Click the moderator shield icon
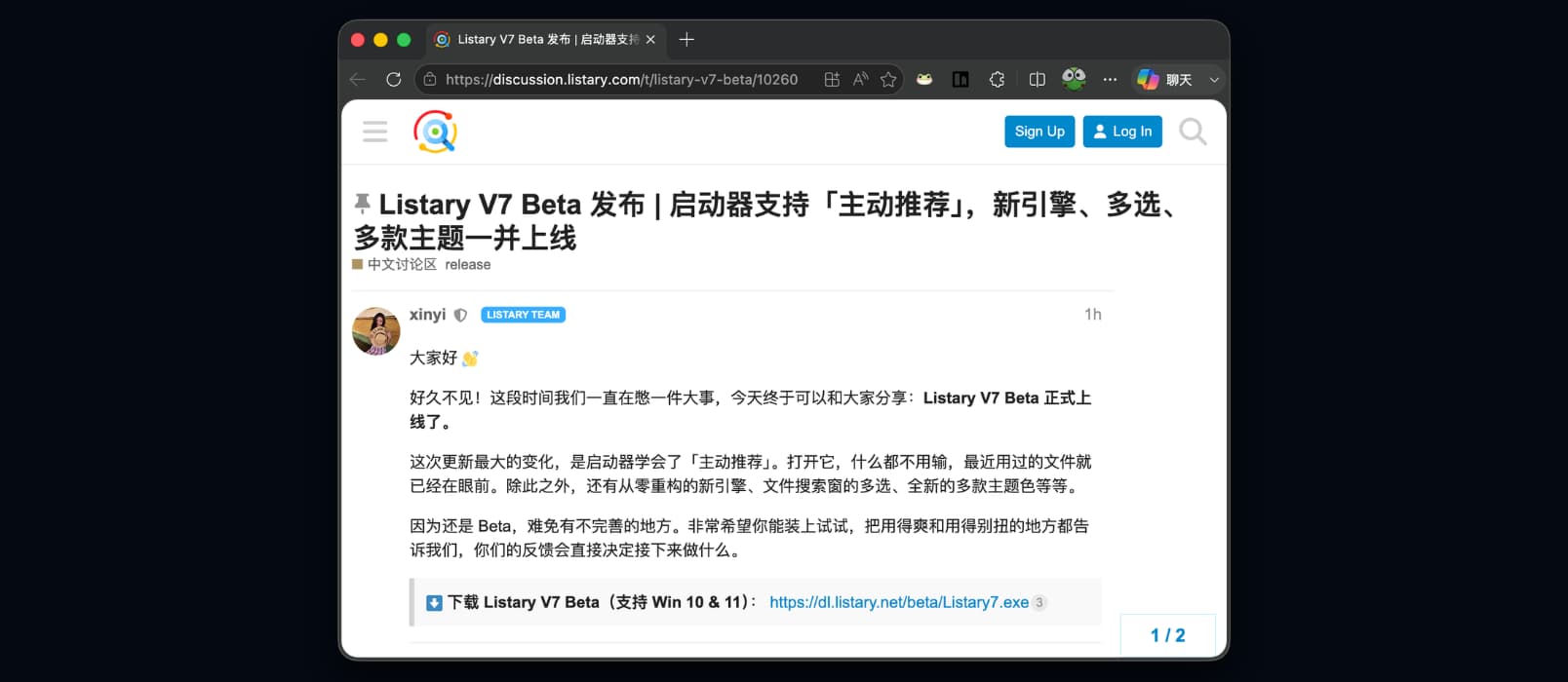 tap(461, 315)
